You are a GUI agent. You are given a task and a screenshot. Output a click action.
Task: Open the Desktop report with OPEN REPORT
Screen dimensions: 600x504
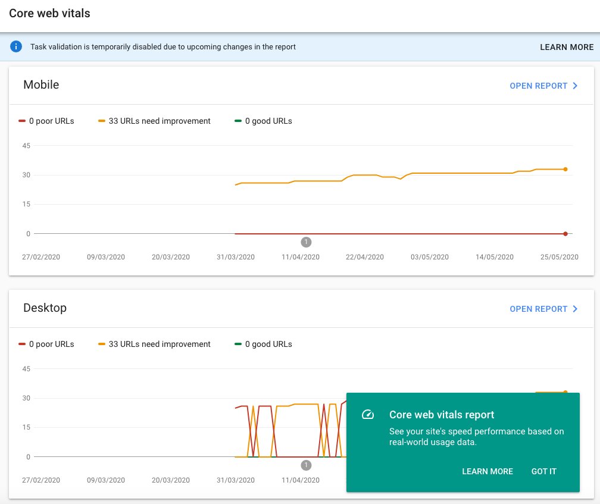point(537,309)
